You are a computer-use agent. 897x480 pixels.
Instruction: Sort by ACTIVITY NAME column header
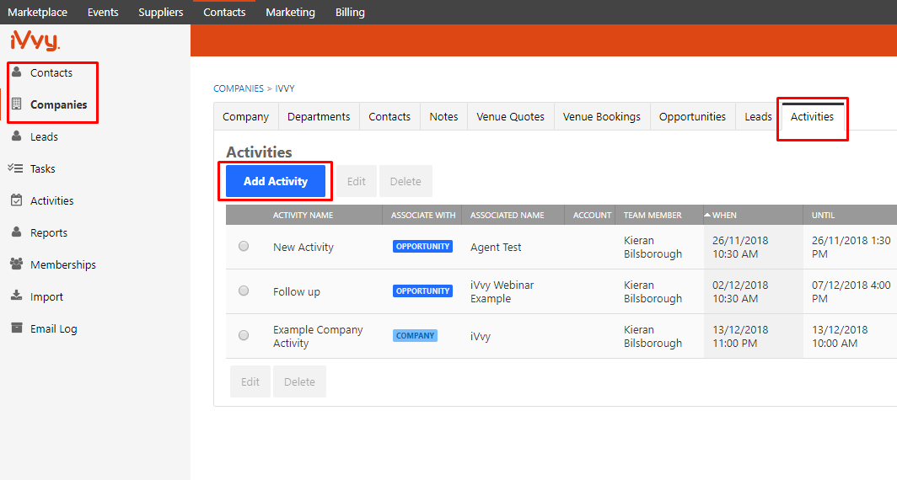[x=303, y=215]
